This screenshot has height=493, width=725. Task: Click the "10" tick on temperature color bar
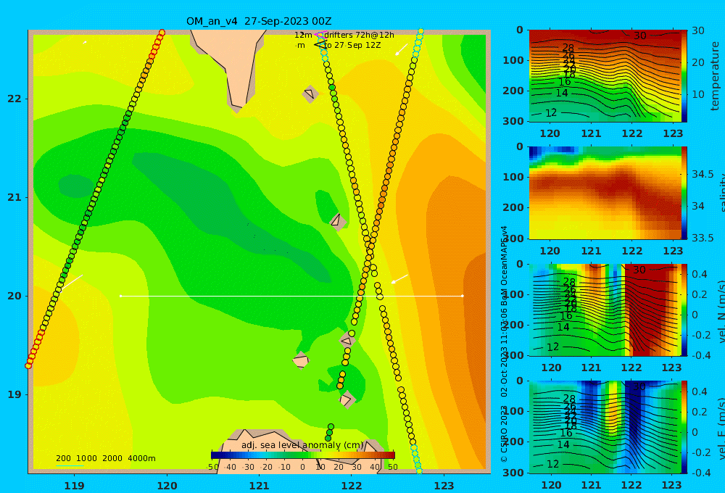pyautogui.click(x=697, y=94)
